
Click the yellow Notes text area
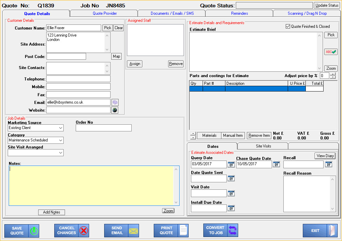[x=91, y=186]
